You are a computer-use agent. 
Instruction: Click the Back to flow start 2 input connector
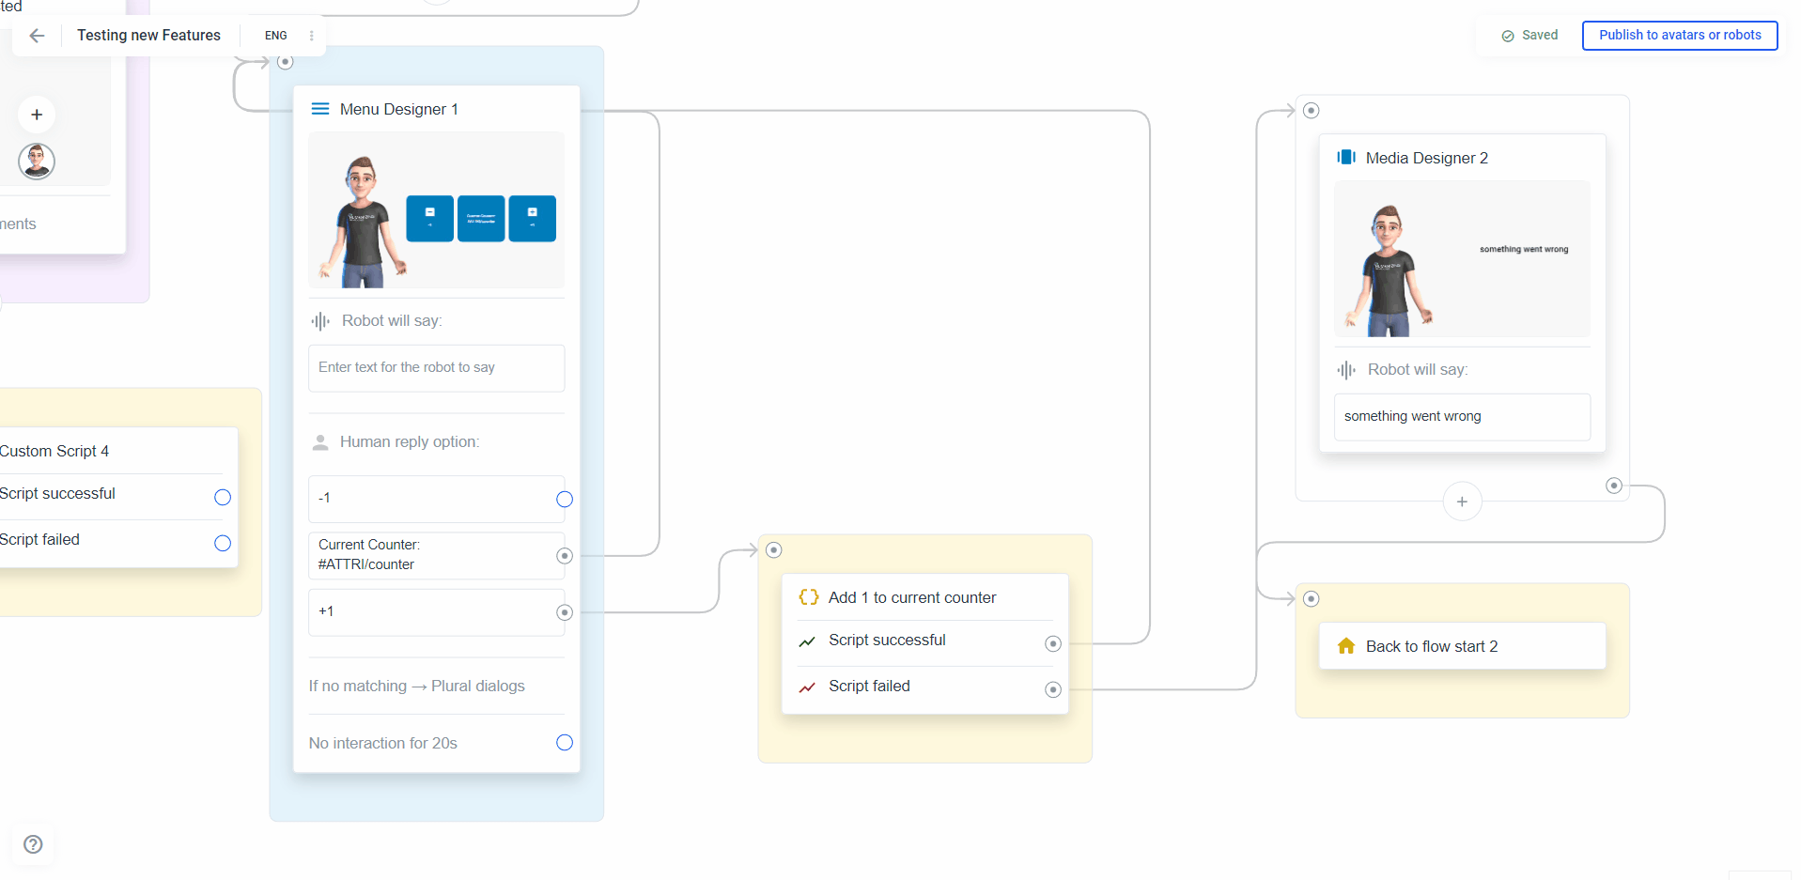pyautogui.click(x=1312, y=599)
